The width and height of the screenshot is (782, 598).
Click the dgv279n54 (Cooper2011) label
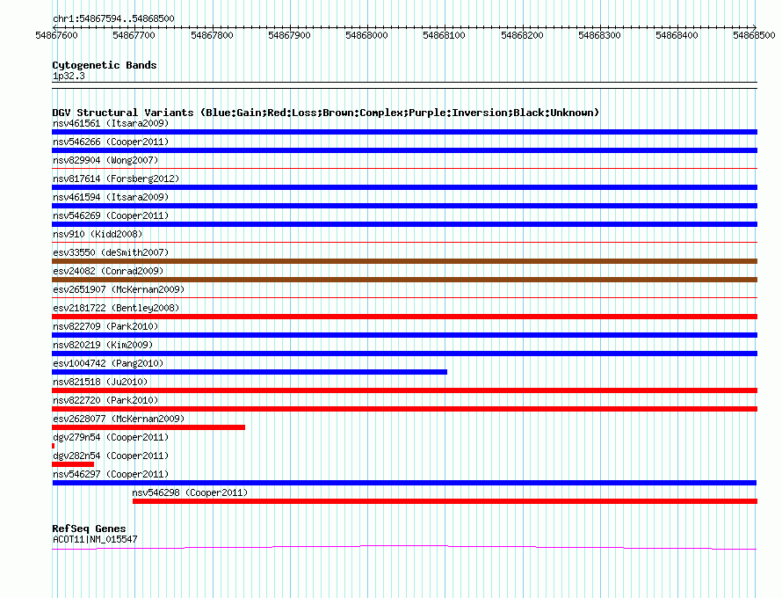click(x=111, y=437)
